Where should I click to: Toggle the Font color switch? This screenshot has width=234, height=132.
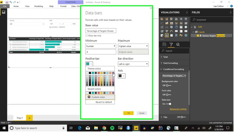[169, 95]
